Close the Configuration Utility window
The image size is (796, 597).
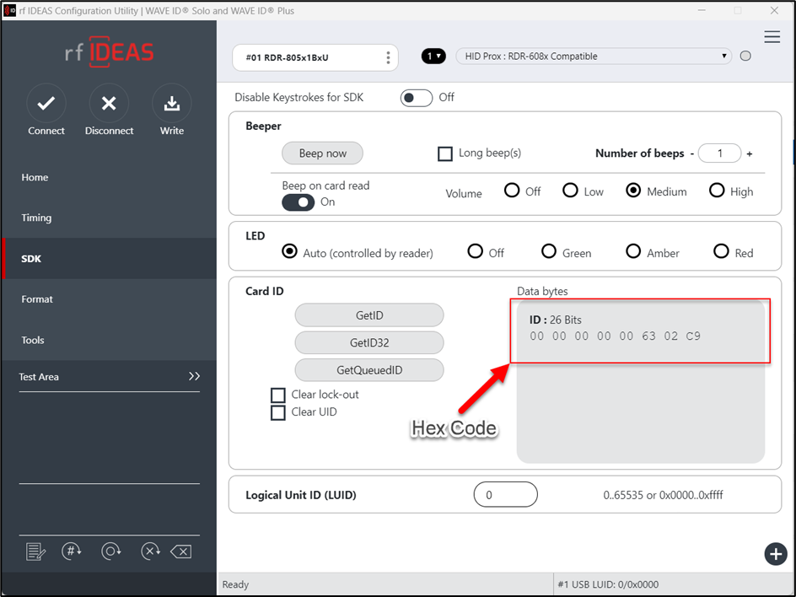774,11
